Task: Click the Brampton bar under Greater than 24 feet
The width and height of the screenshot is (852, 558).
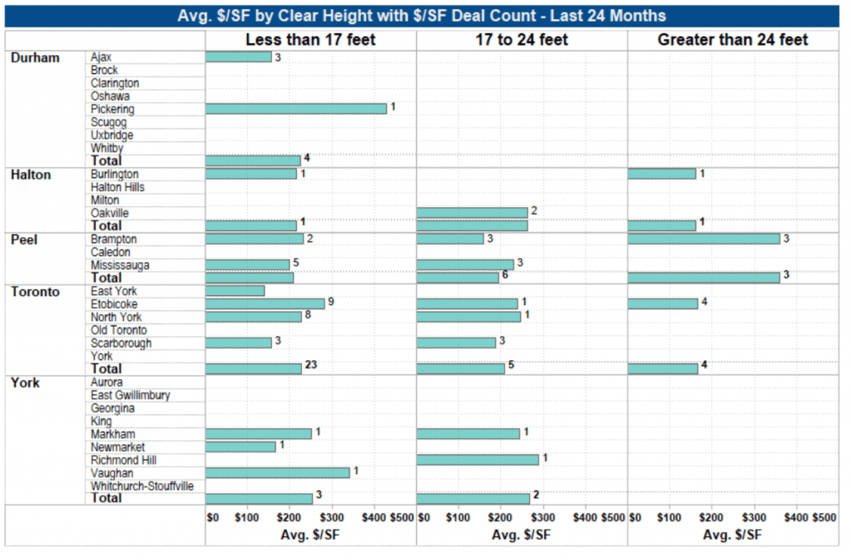Action: tap(704, 239)
